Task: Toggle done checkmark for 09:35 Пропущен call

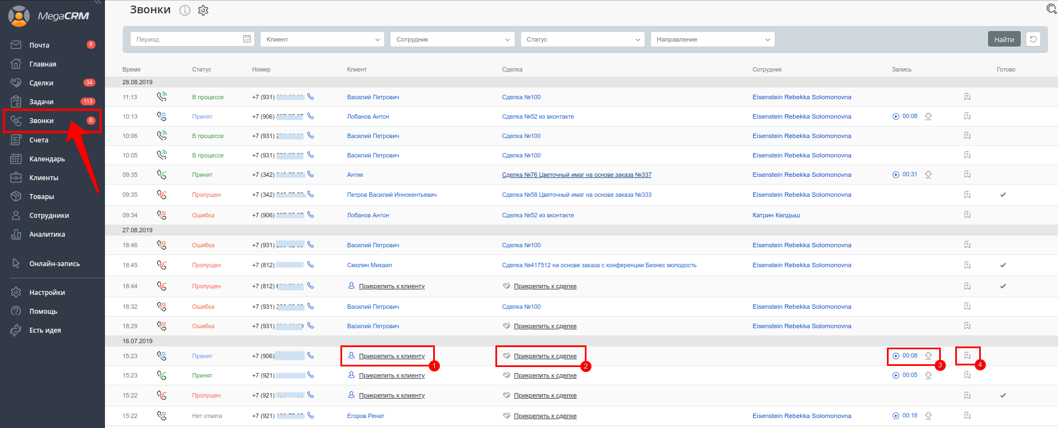Action: tap(1003, 195)
